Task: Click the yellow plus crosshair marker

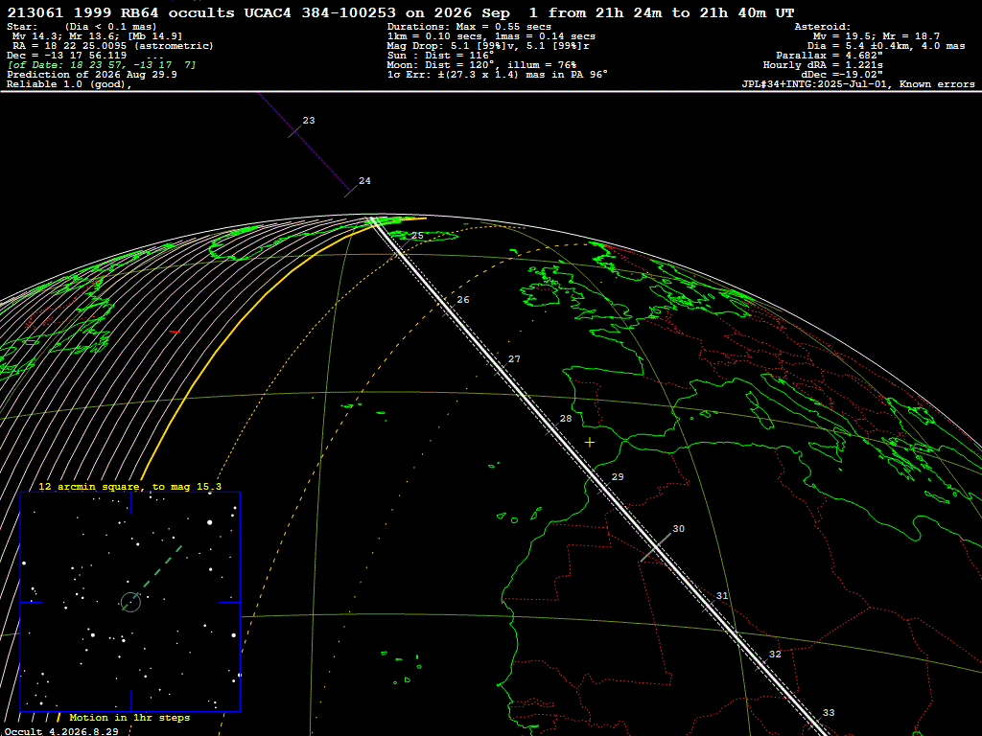Action: [590, 443]
